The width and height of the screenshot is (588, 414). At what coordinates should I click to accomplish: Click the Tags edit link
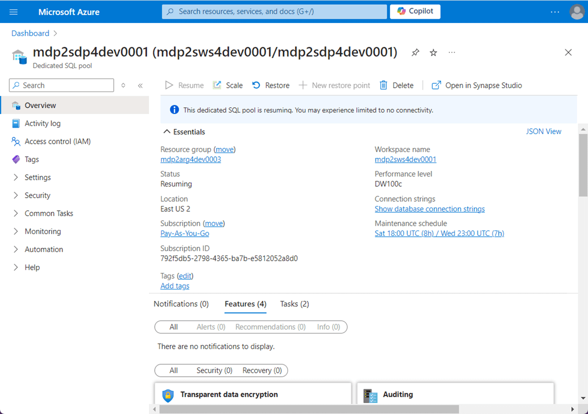coord(185,275)
